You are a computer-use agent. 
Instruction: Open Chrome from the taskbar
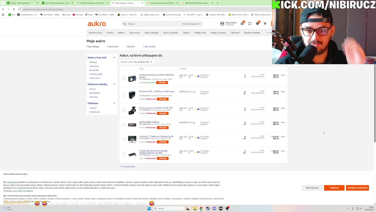[201, 208]
